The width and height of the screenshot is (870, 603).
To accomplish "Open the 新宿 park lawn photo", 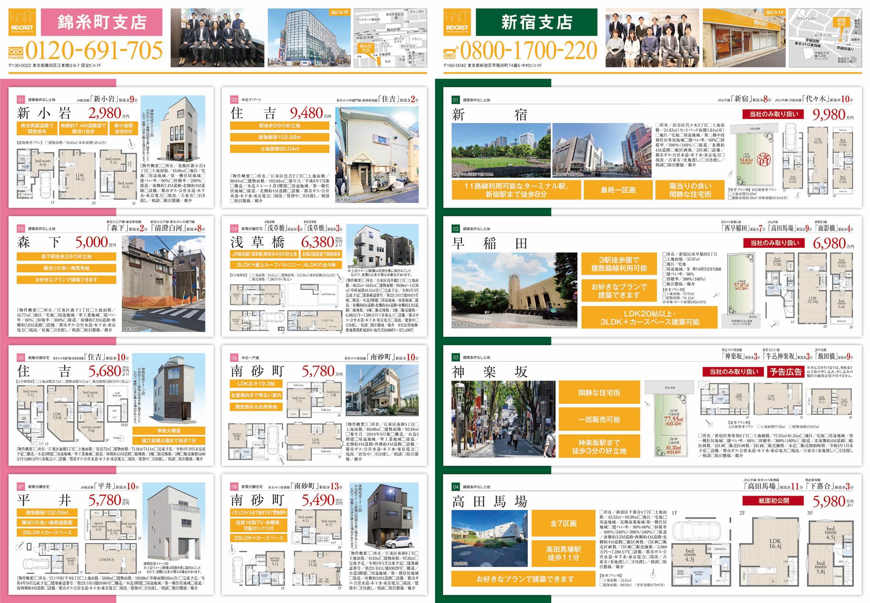I will click(x=501, y=150).
